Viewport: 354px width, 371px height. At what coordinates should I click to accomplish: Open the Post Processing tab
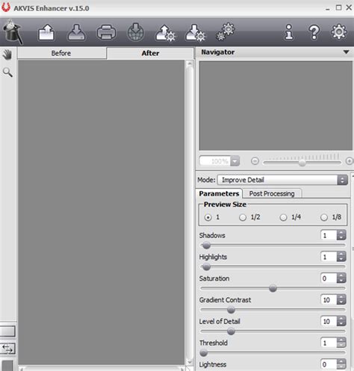[272, 193]
